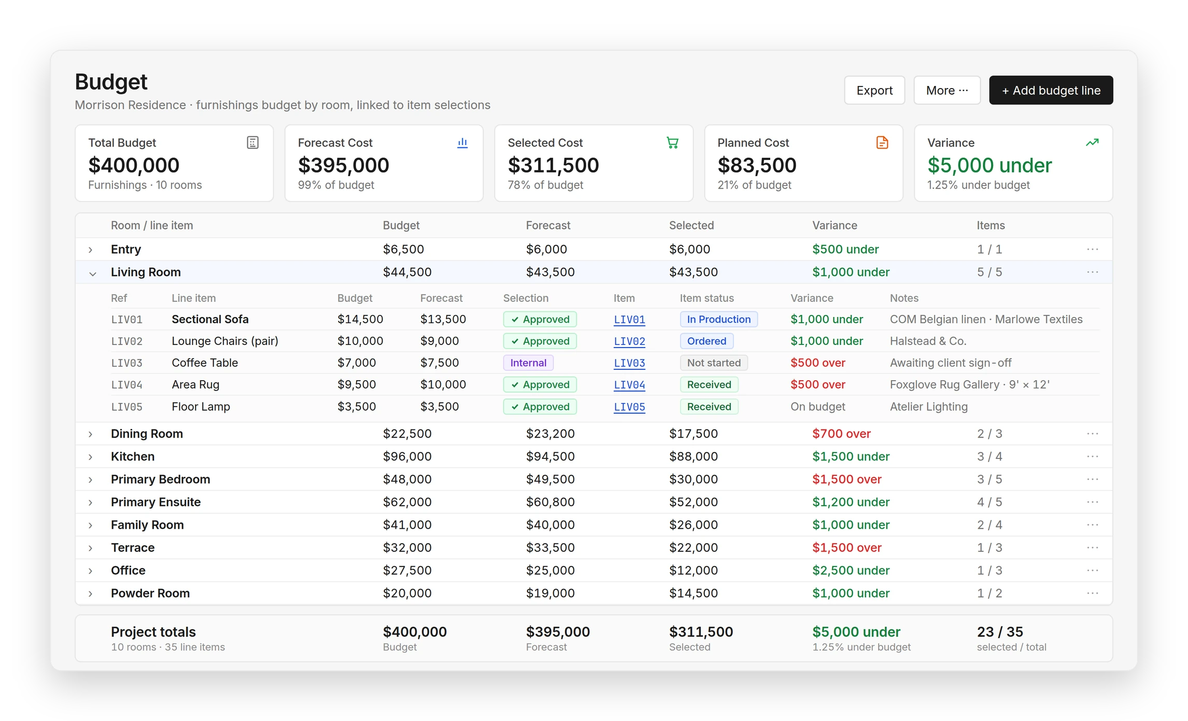Viewport: 1188px width, 721px height.
Task: Click the Forecast Cost bar chart icon
Action: 462,142
